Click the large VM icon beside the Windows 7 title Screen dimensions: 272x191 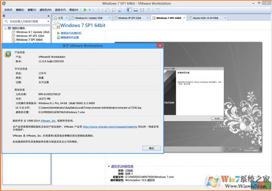click(56, 26)
